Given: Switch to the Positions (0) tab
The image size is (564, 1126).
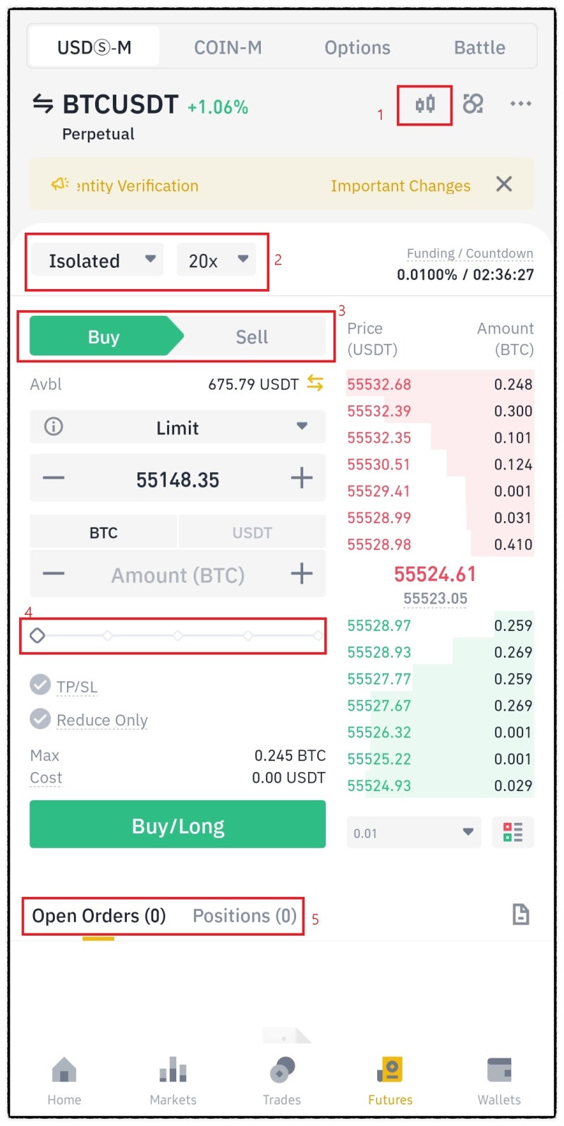Looking at the screenshot, I should [x=245, y=915].
